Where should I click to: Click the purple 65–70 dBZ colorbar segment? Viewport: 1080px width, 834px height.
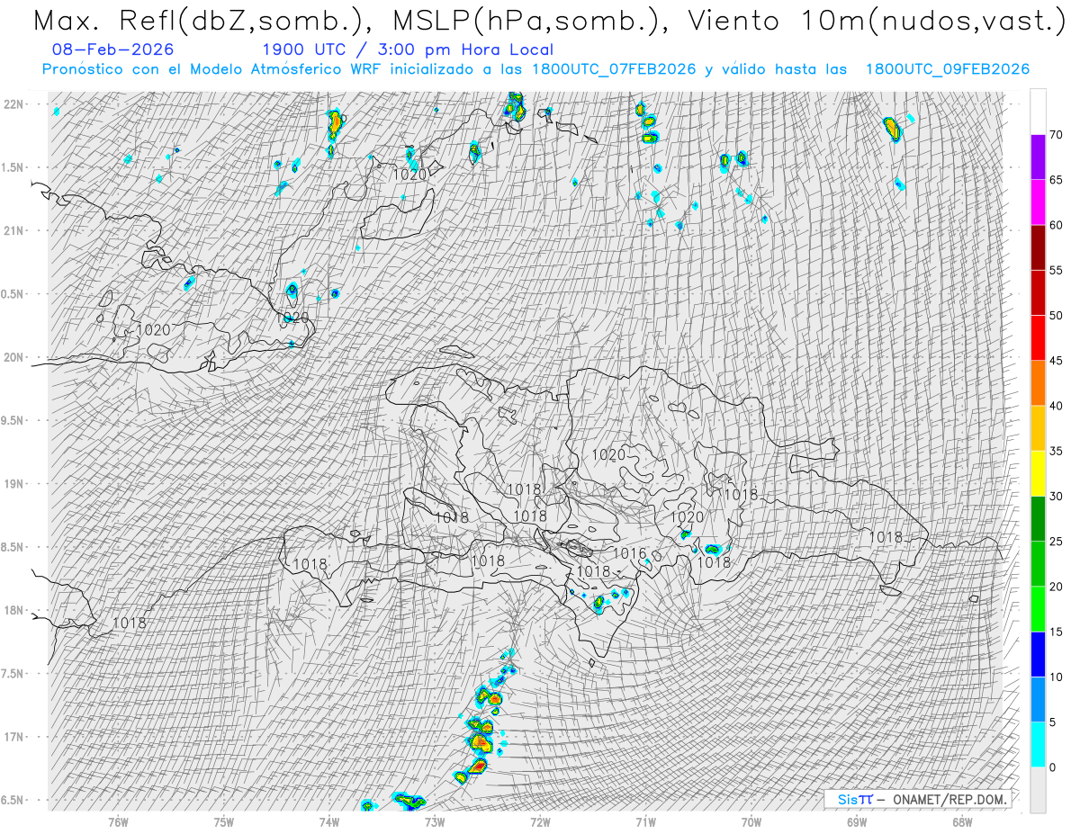[1038, 157]
